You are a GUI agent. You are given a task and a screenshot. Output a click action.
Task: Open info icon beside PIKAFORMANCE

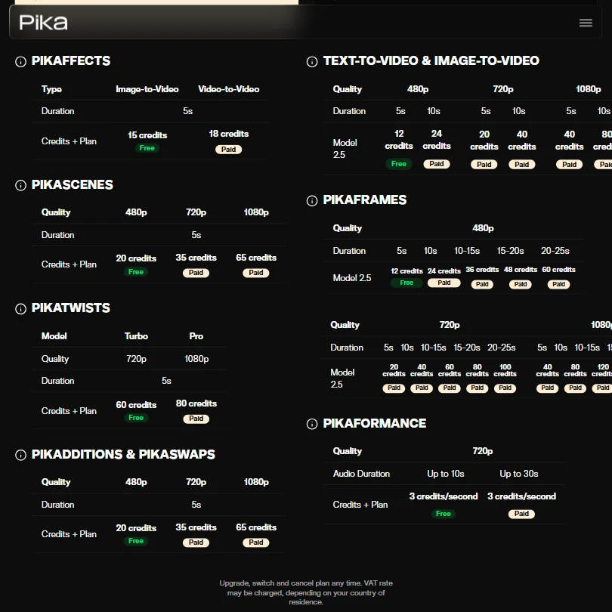coord(312,424)
